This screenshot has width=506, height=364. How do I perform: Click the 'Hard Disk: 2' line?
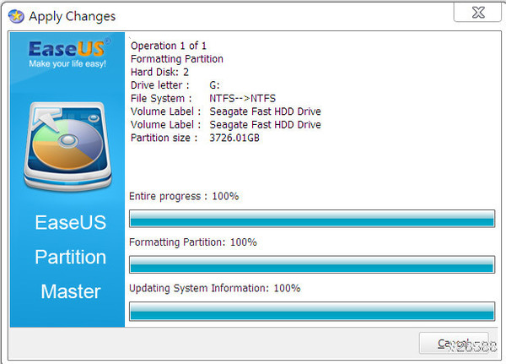(159, 72)
